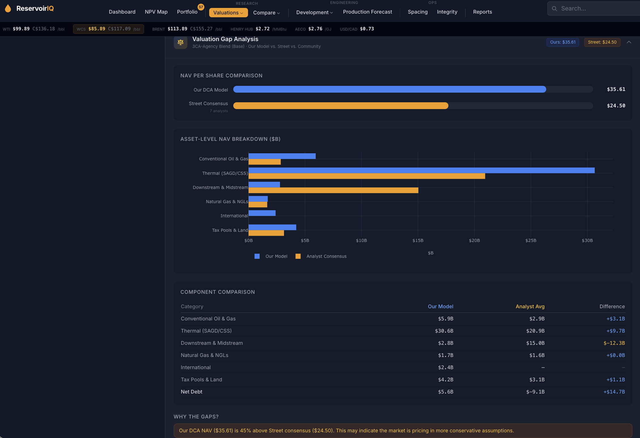The width and height of the screenshot is (640, 438).
Task: Click the $35.61 NAV per share value
Action: click(x=616, y=89)
